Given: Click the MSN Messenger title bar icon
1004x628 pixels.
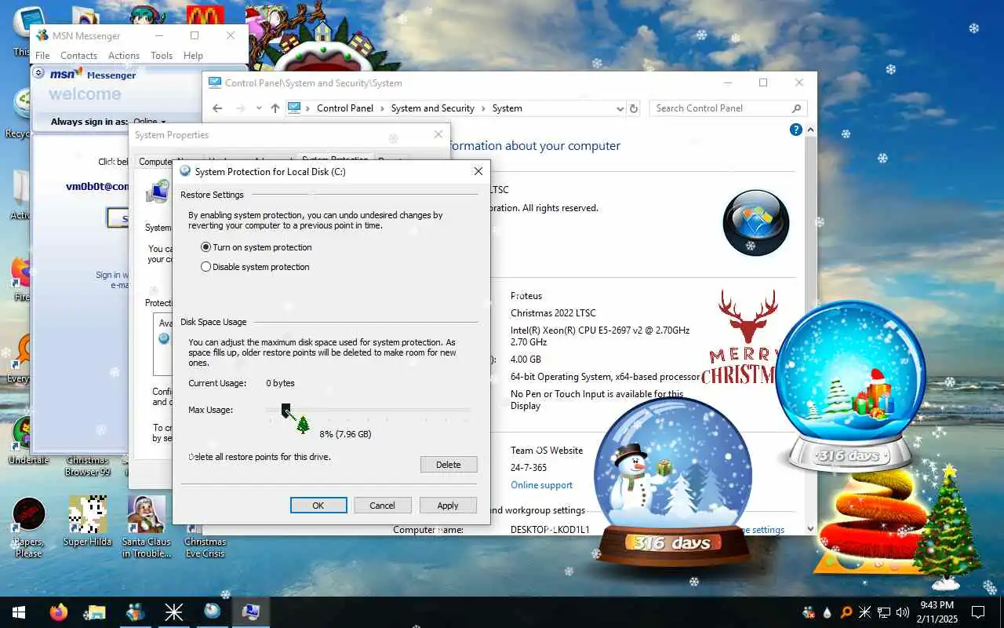Looking at the screenshot, I should [x=42, y=35].
